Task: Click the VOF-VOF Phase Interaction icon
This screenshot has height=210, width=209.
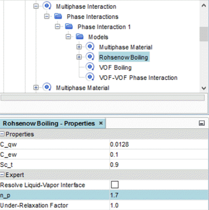Action: [x=90, y=77]
